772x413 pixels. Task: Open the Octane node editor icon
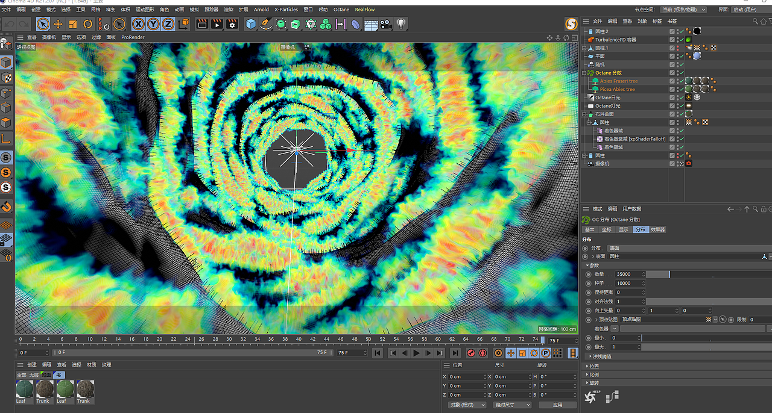[612, 397]
